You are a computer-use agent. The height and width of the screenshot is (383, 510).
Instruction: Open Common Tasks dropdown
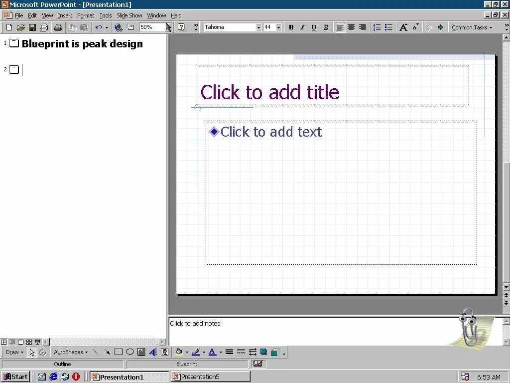(472, 28)
